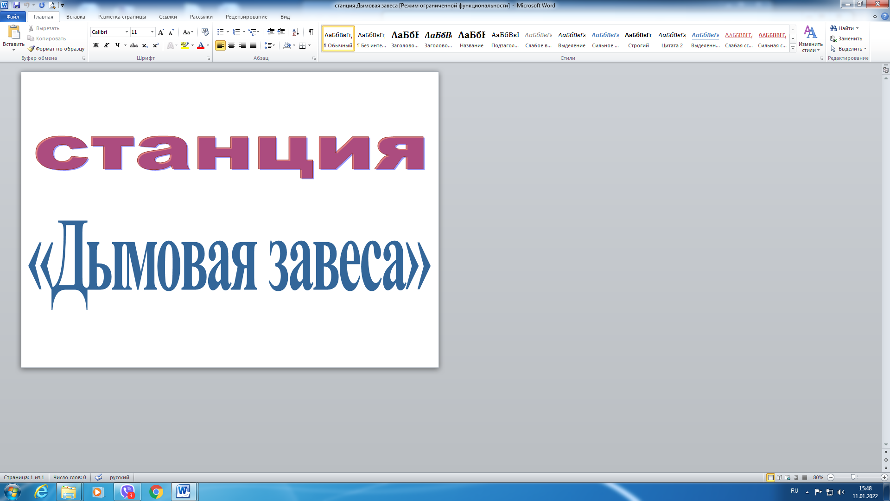This screenshot has width=890, height=501.
Task: Click the Word Help question mark icon
Action: 884,16
